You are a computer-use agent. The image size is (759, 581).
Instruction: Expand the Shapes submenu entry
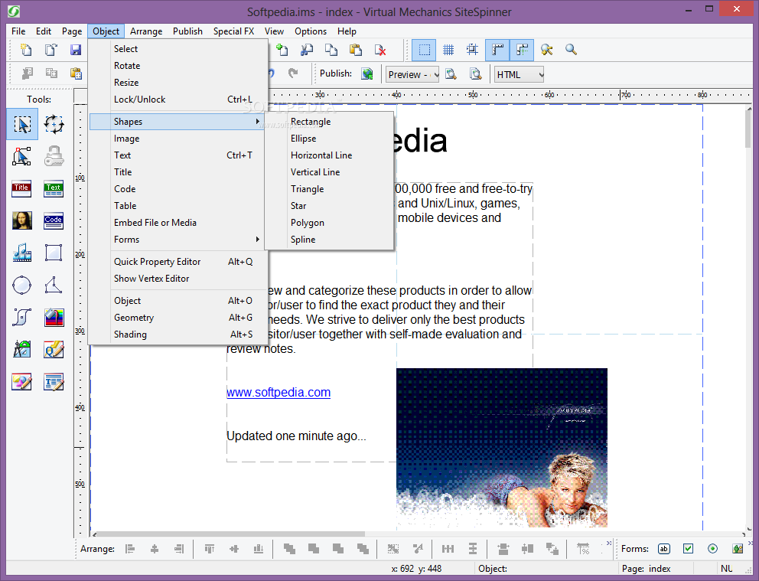tap(178, 121)
